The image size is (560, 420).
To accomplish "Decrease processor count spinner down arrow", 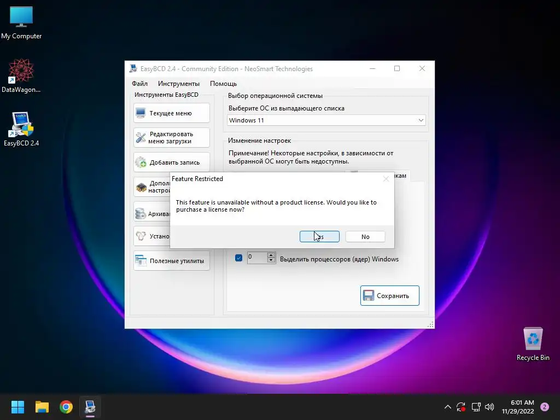I will [x=271, y=260].
